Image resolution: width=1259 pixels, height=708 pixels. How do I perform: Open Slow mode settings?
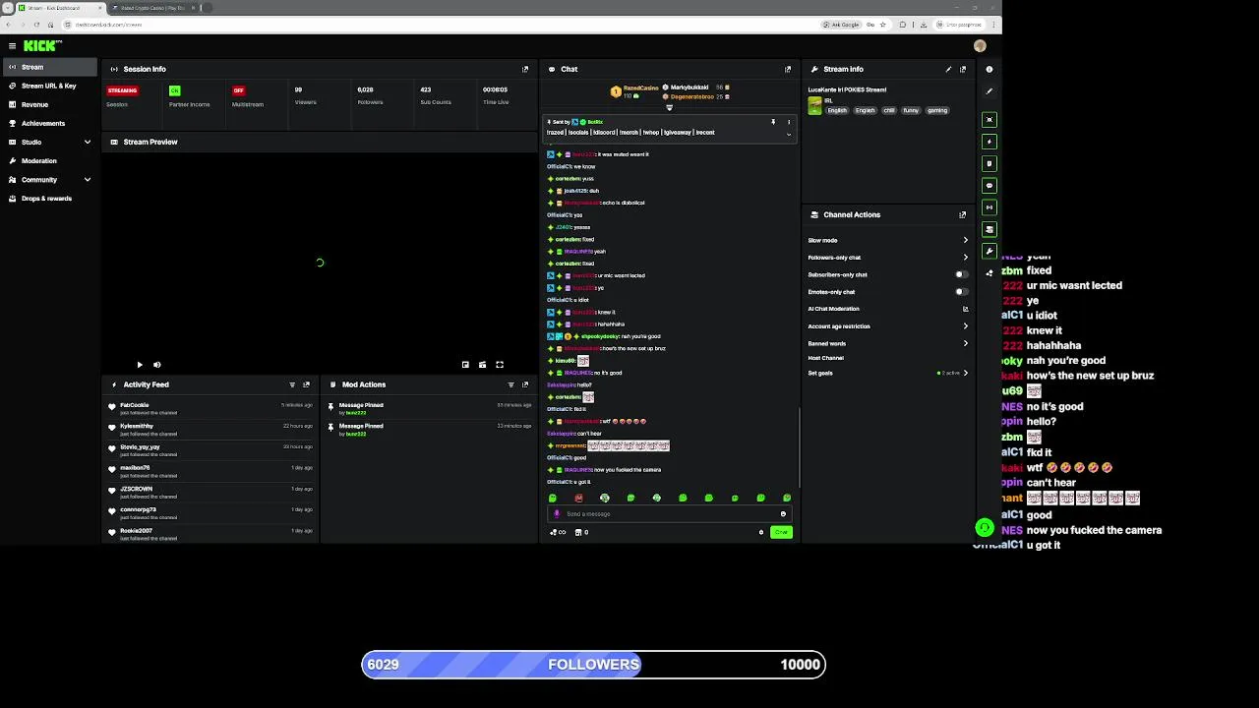click(x=887, y=240)
